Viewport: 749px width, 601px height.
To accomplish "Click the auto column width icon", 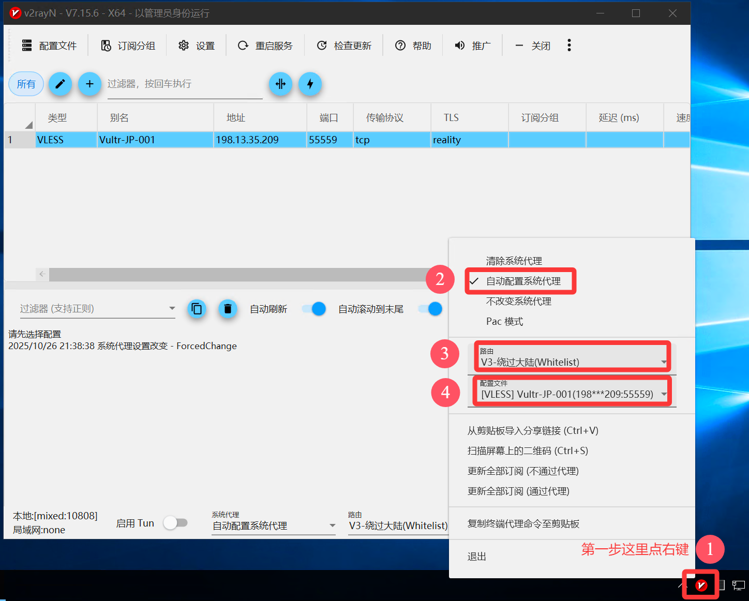I will pyautogui.click(x=280, y=84).
